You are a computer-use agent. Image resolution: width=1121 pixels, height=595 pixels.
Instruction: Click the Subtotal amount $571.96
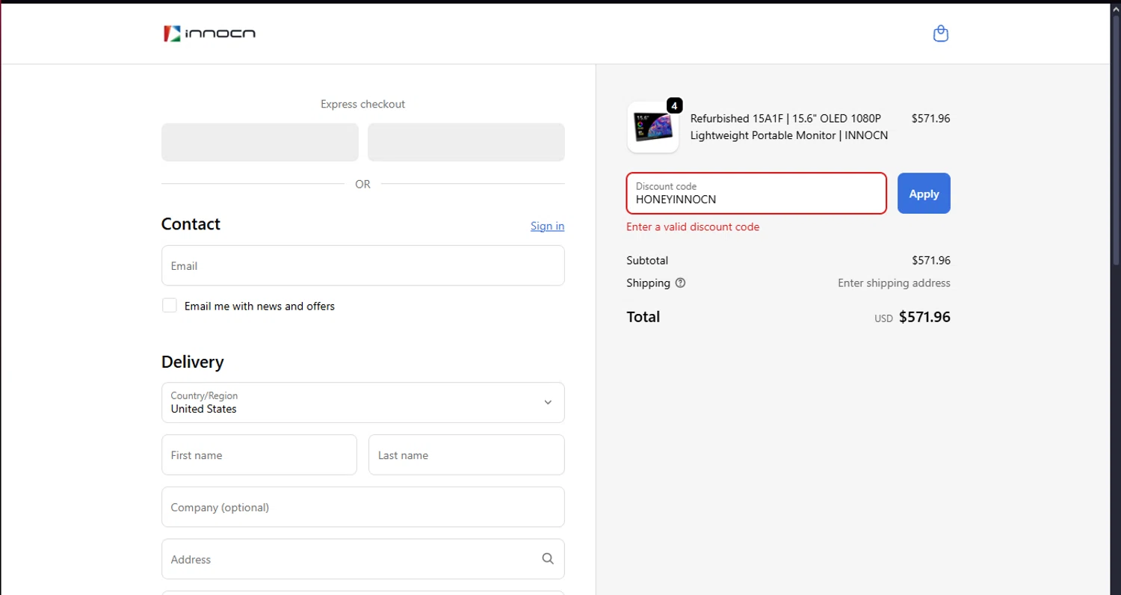(930, 260)
